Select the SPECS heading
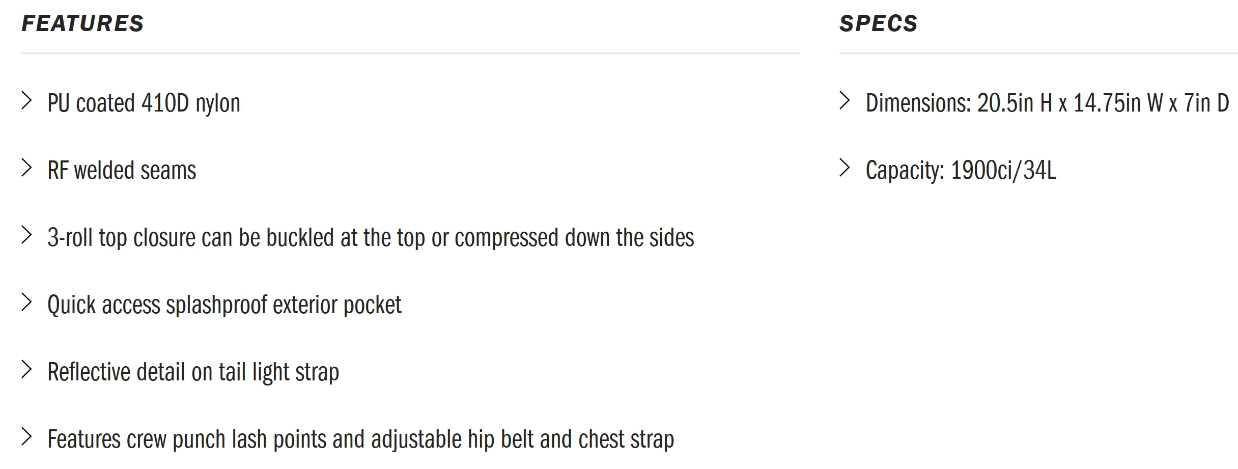This screenshot has width=1238, height=469. [878, 23]
